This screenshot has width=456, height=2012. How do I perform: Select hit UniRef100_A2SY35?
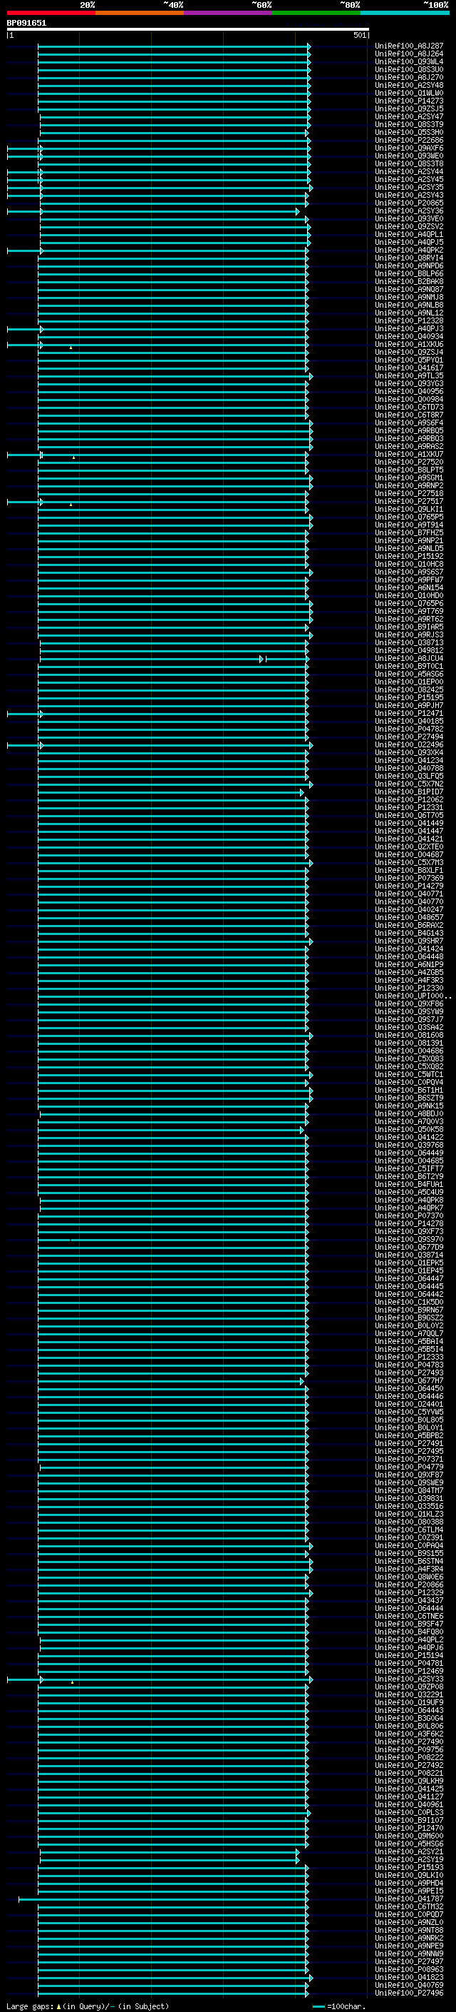click(409, 188)
